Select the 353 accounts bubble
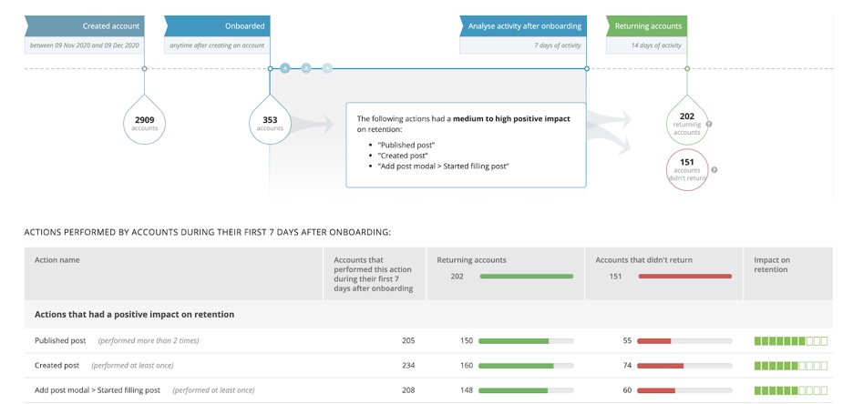This screenshot has width=853, height=404. (270, 122)
